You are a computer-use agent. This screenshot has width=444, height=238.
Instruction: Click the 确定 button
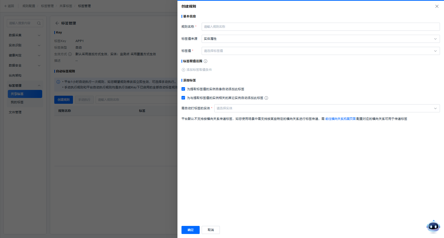[x=190, y=230]
